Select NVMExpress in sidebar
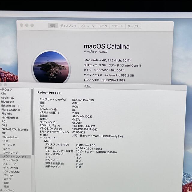The width and height of the screenshot is (192, 192). pos(10,118)
